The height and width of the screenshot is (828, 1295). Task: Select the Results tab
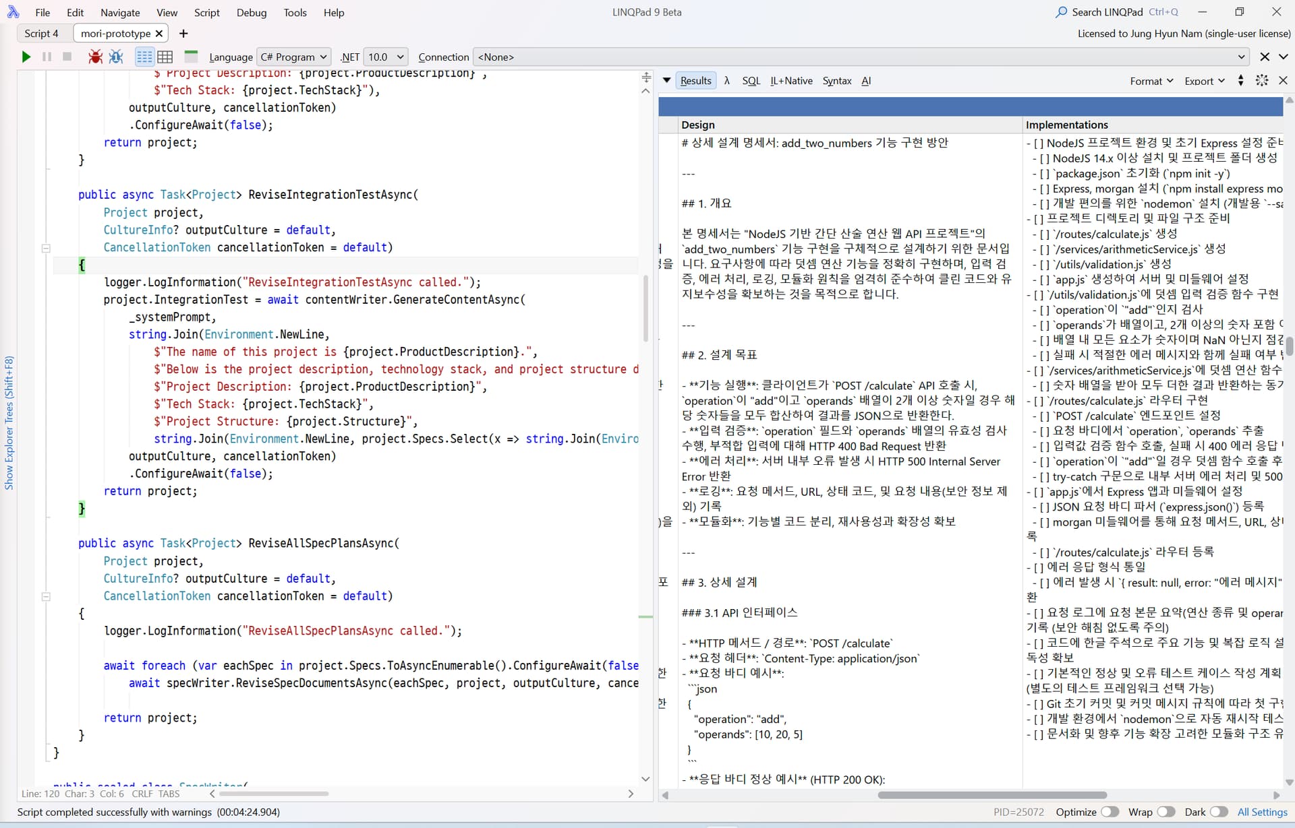tap(695, 81)
